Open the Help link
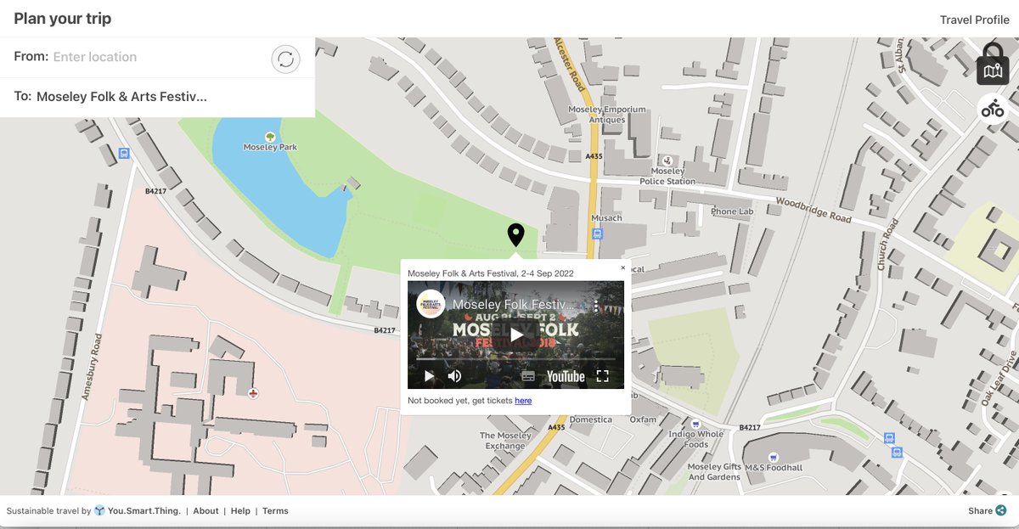Viewport: 1019px width, 529px height. point(240,511)
